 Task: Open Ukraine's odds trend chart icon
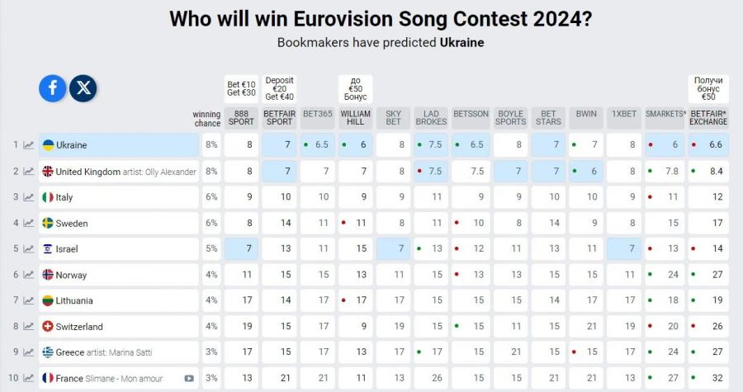point(28,145)
